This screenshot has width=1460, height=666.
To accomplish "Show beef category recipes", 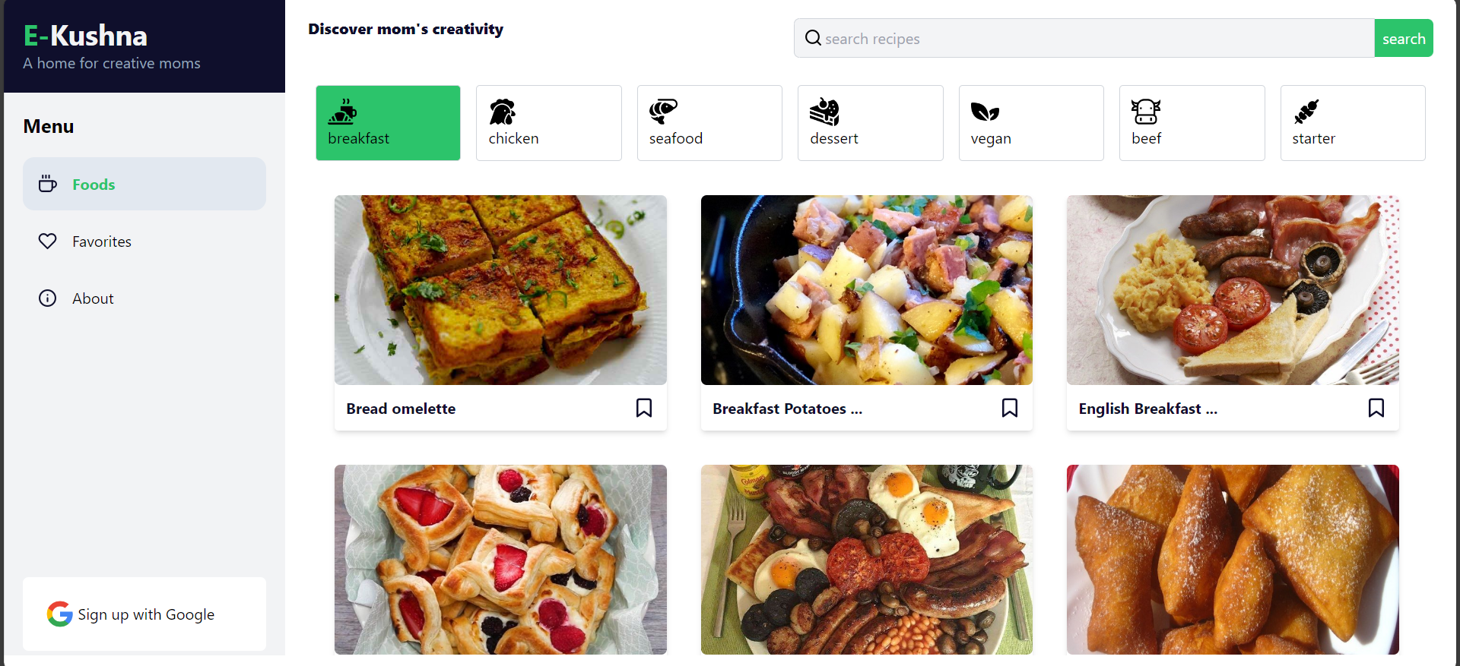I will point(1146,112).
